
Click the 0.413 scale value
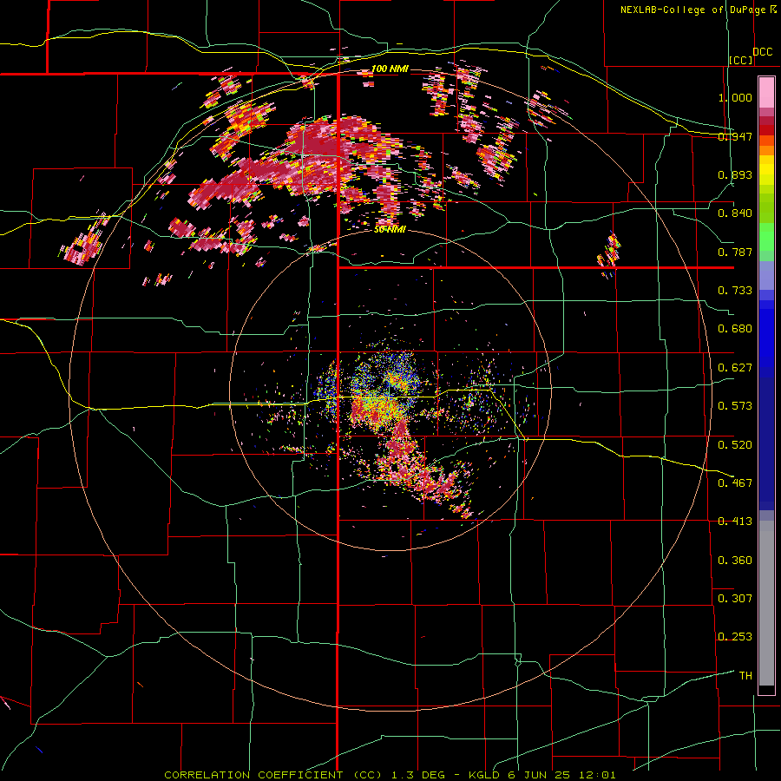point(735,522)
